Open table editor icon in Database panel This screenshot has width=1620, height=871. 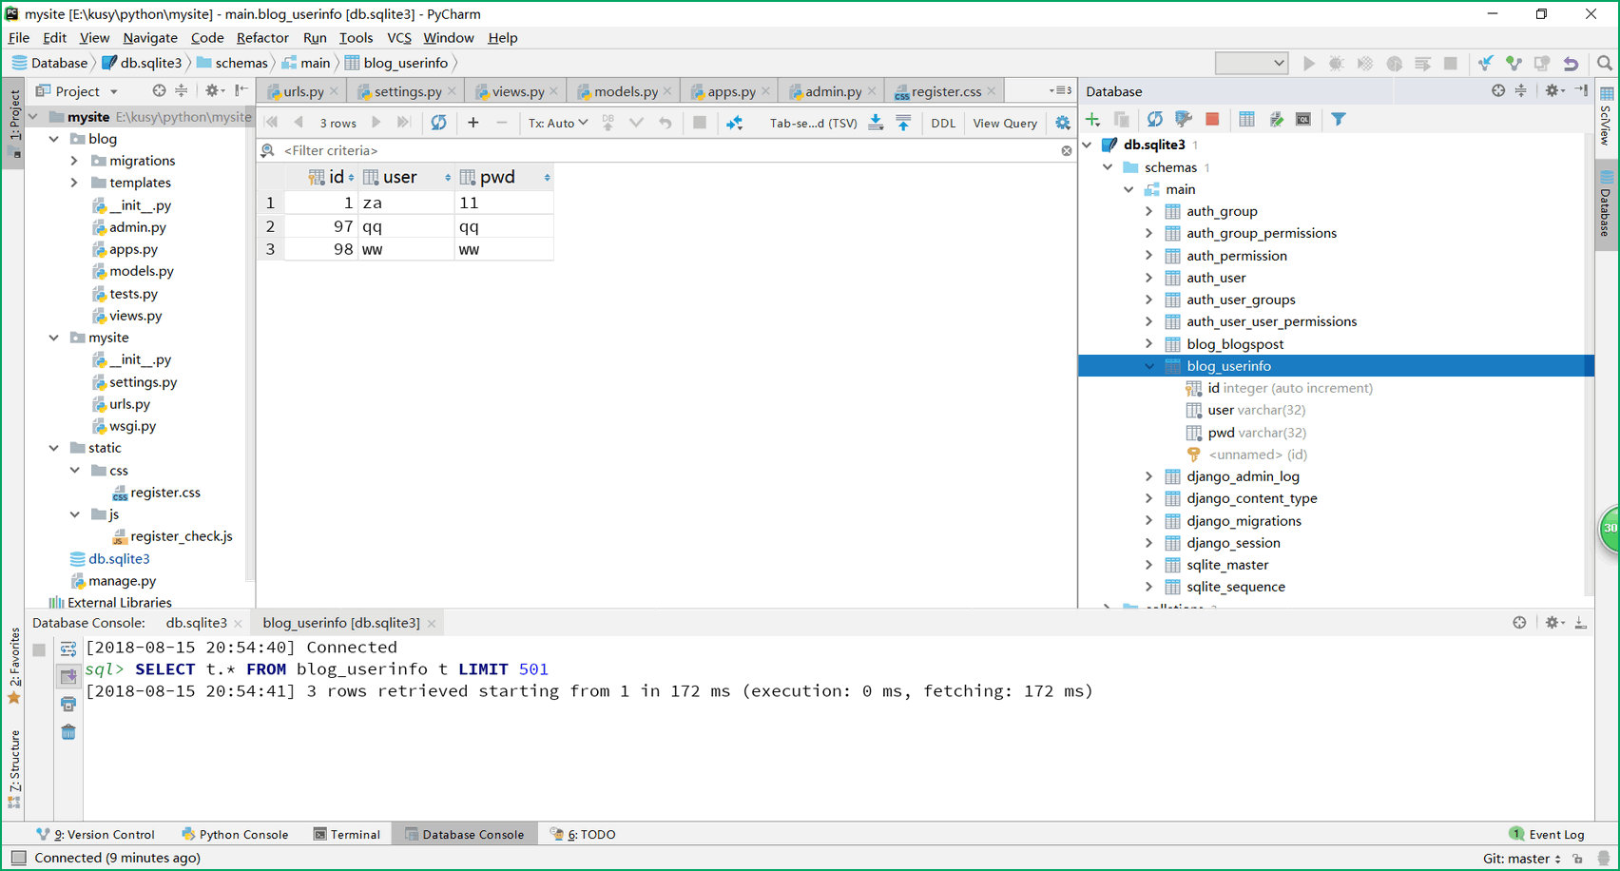click(1246, 119)
